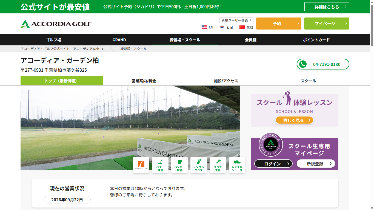Click the 本日の営業は10時から status text
Viewport: 374px width, 210px height.
click(x=148, y=189)
